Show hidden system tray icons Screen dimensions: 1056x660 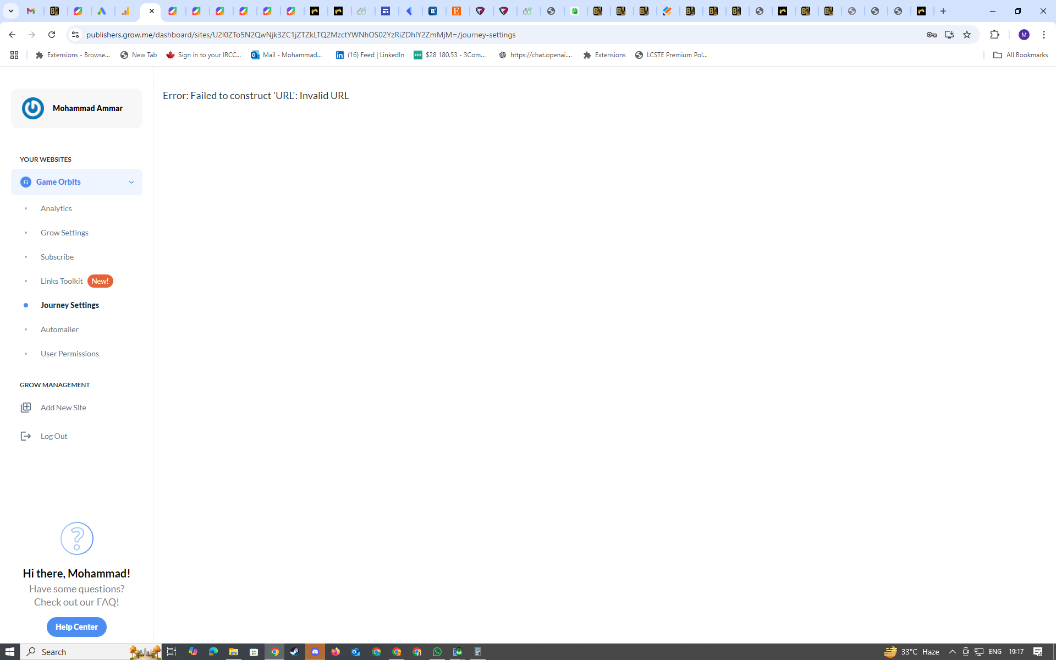point(952,652)
